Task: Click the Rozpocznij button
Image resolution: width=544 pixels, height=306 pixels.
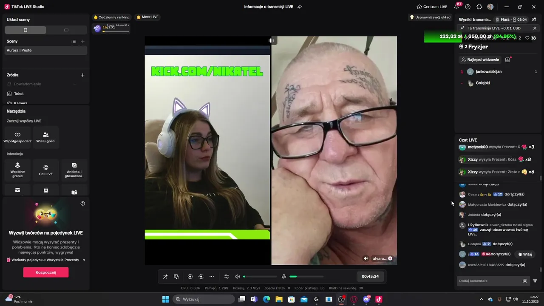Action: point(46,272)
